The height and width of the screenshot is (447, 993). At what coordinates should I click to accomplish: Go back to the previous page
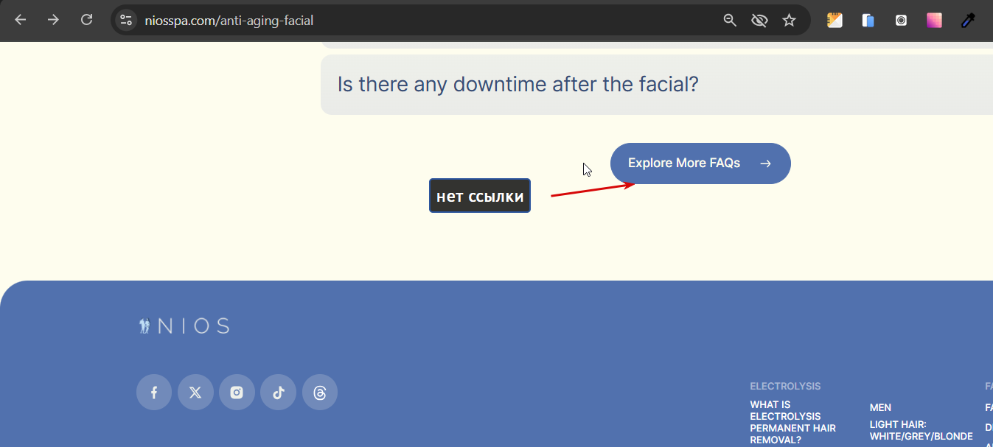click(20, 21)
